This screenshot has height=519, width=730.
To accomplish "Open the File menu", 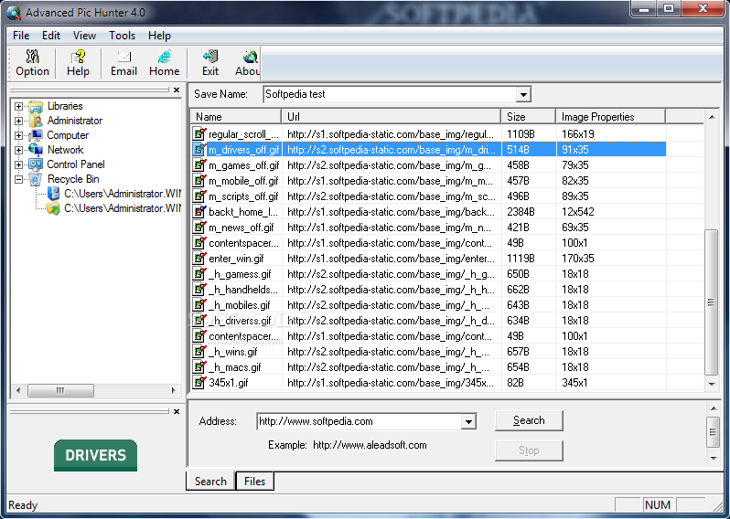I will coord(21,36).
